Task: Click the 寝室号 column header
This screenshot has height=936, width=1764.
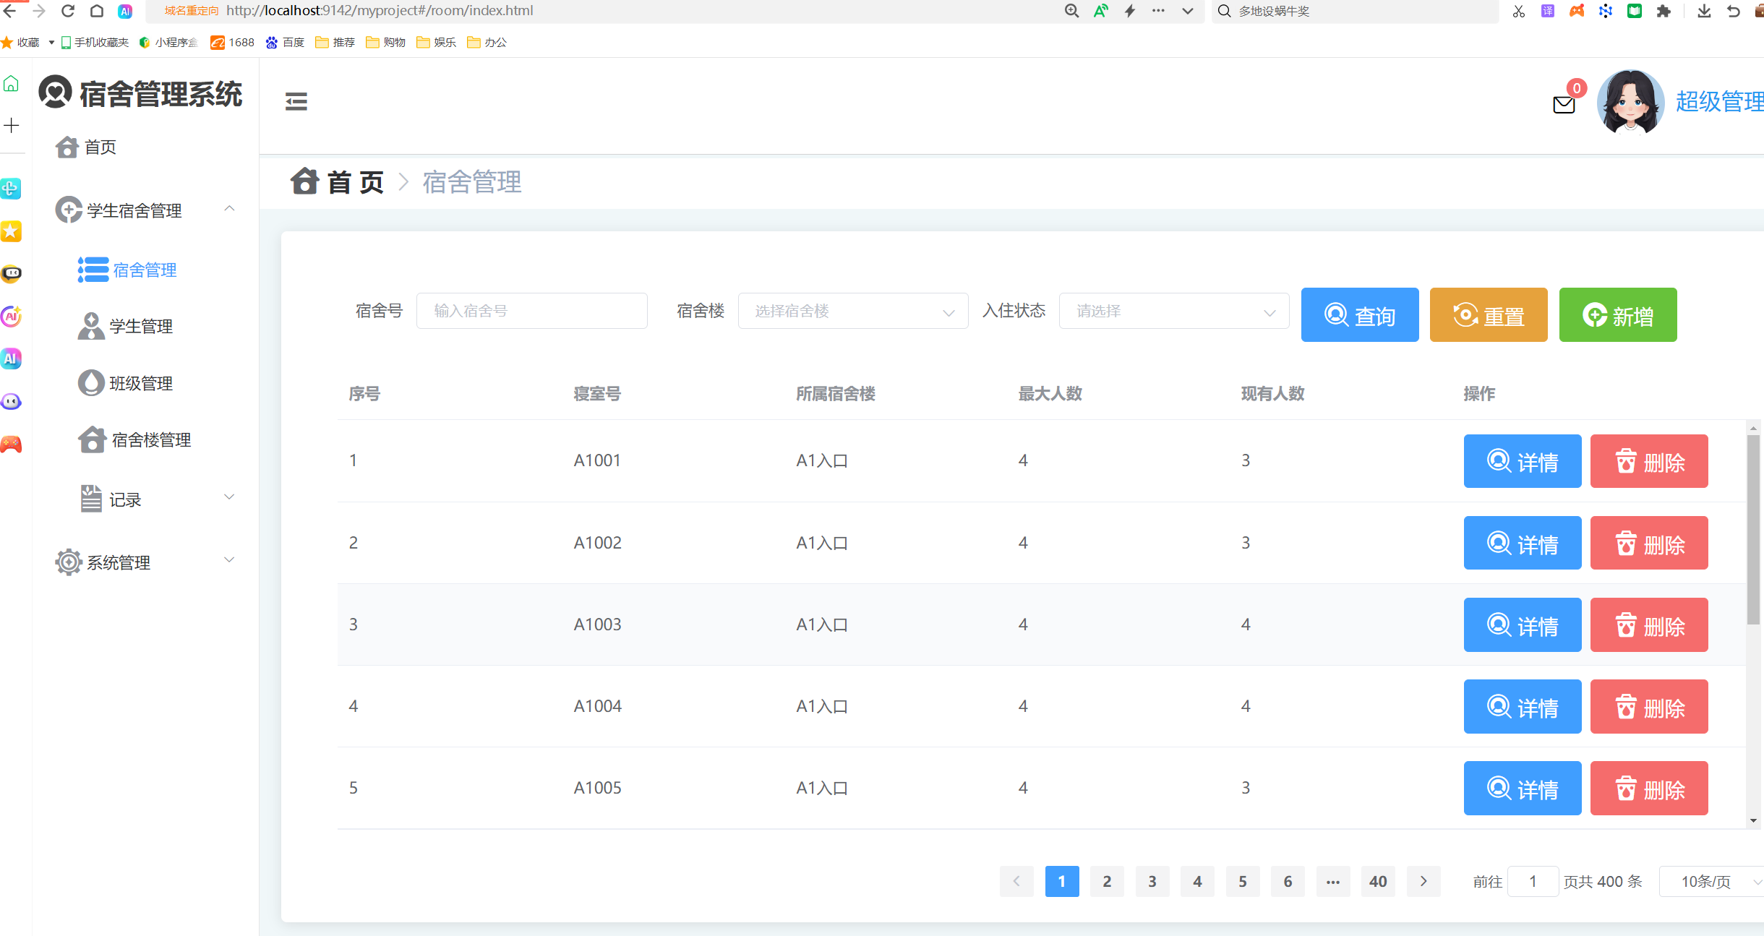Action: click(x=597, y=394)
